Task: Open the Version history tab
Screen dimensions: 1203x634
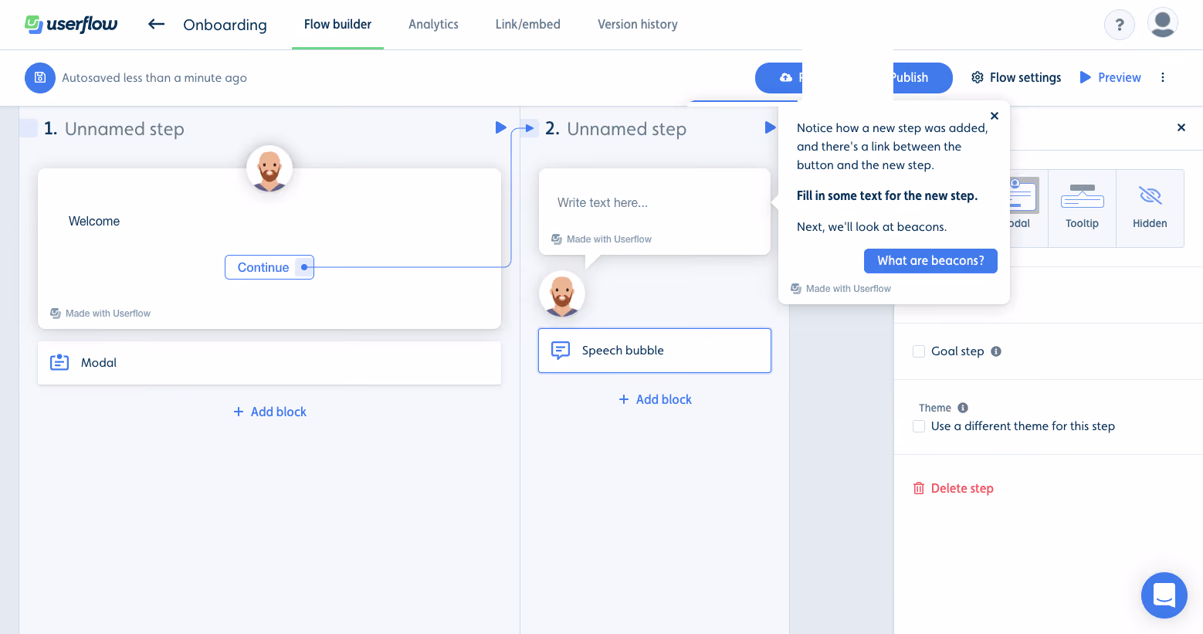Action: click(638, 25)
